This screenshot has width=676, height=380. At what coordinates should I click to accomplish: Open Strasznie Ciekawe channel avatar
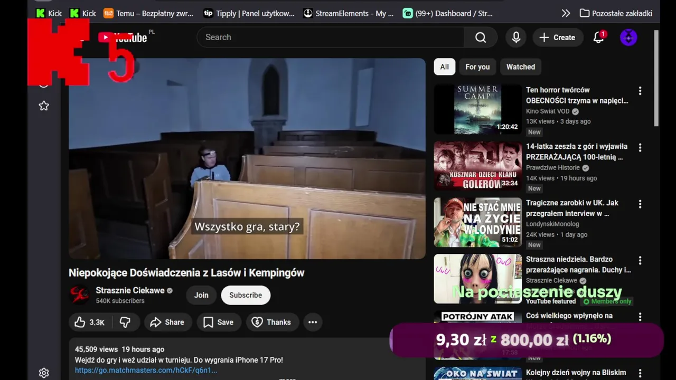[x=79, y=294]
